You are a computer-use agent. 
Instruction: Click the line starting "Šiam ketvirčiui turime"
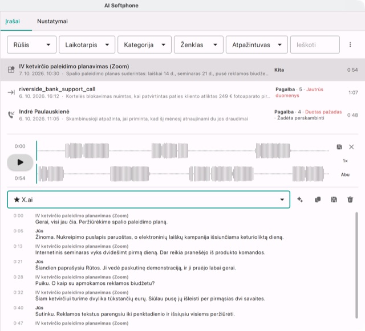[150, 299]
